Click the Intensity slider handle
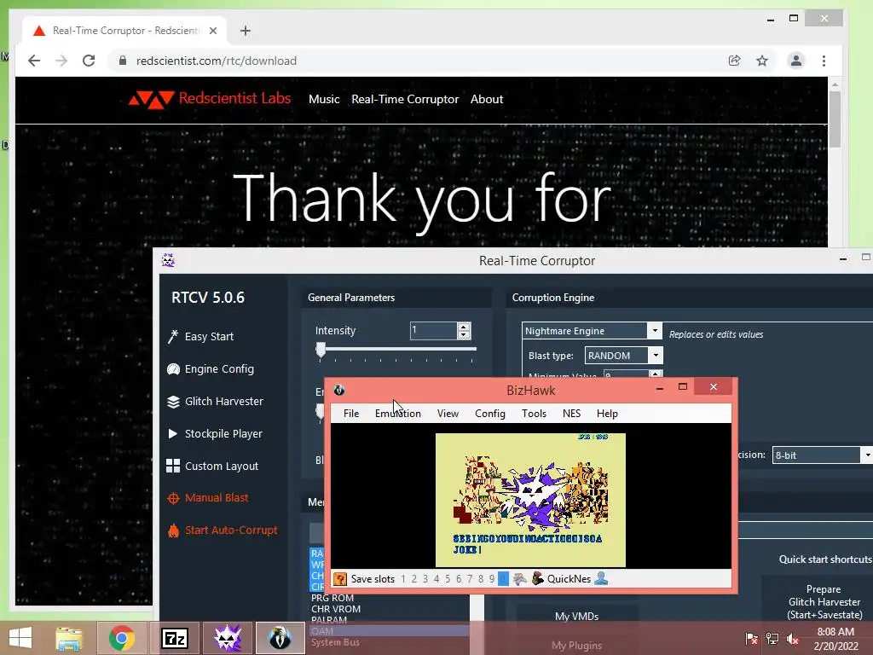873x655 pixels. point(321,350)
